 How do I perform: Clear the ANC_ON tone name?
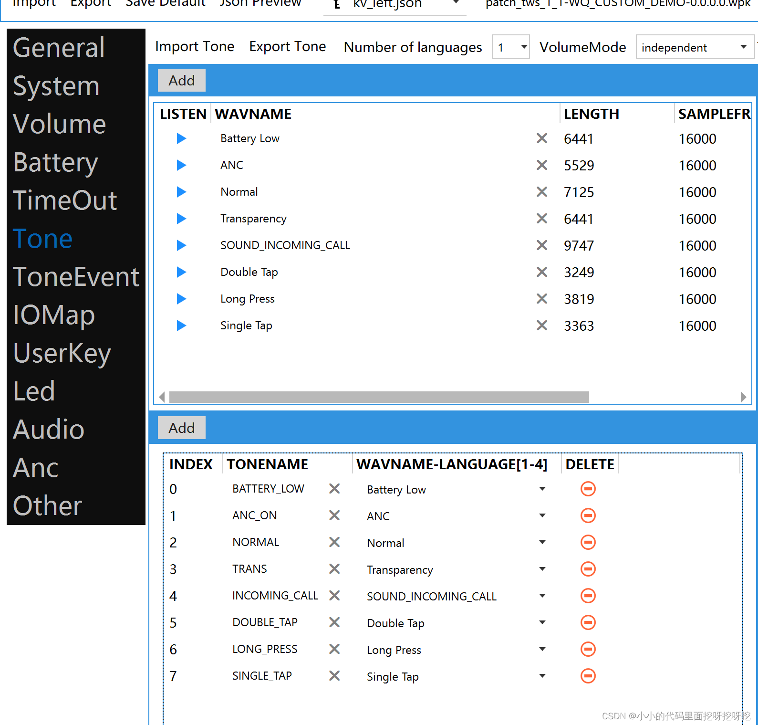334,515
